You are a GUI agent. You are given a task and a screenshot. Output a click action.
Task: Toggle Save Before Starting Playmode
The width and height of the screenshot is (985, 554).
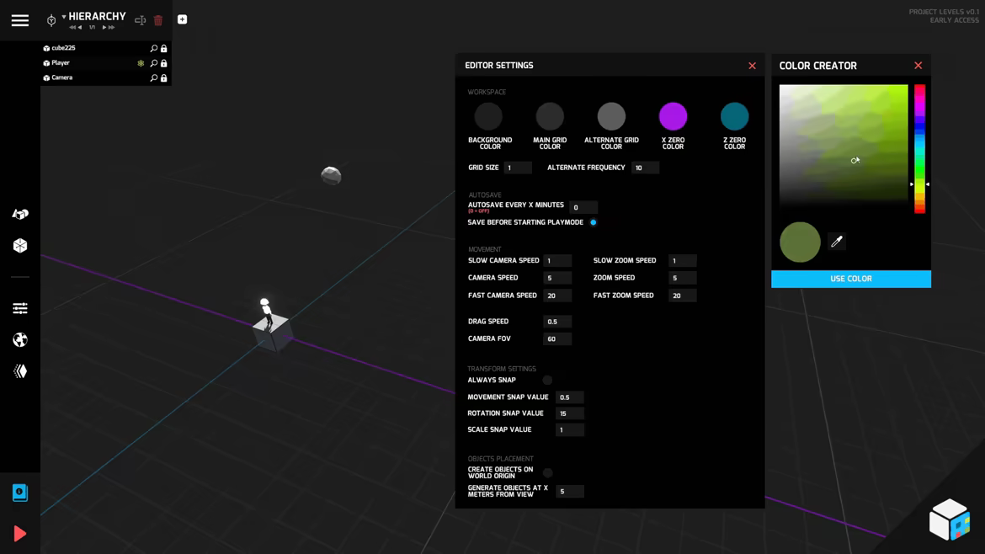(x=593, y=222)
